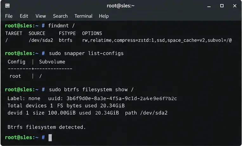Maximize the terminal window
This screenshot has width=242, height=146.
coord(222,6)
